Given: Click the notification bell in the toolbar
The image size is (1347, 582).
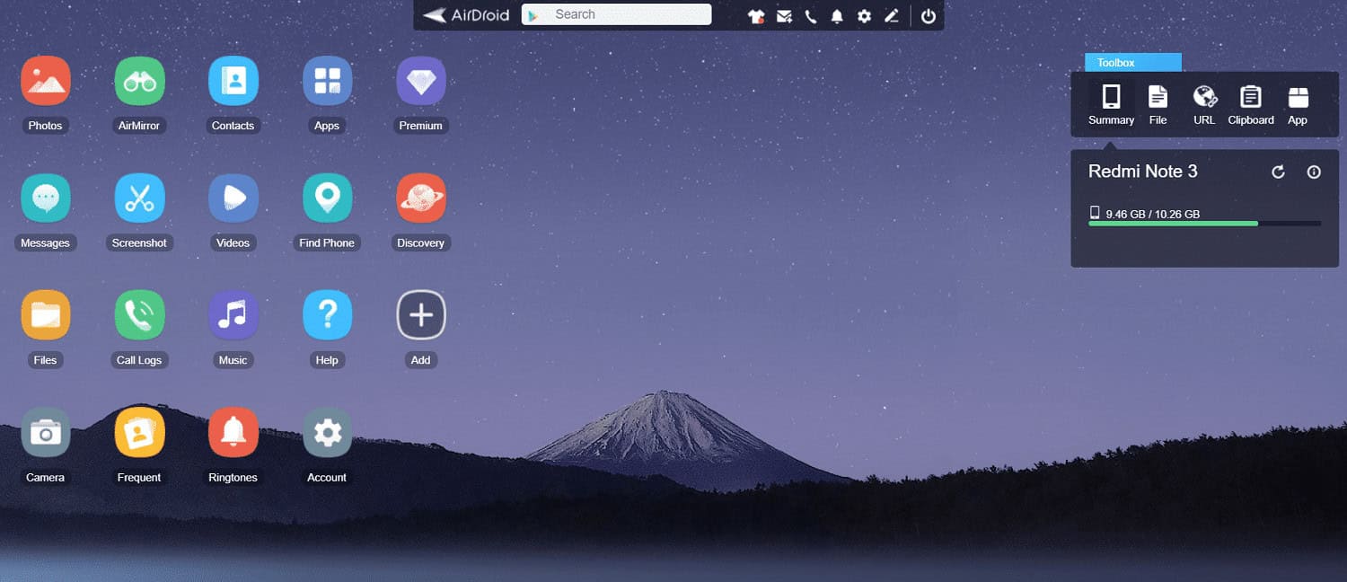Looking at the screenshot, I should pyautogui.click(x=836, y=15).
